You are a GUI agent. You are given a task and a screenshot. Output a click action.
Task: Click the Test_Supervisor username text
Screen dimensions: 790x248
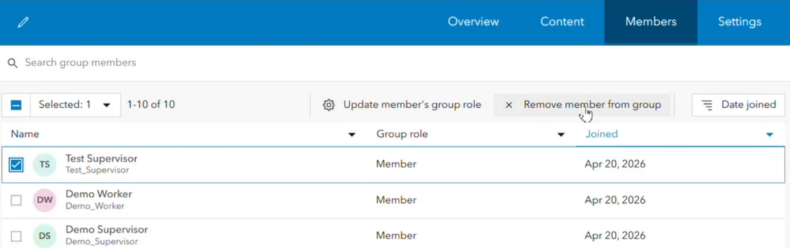[97, 170]
